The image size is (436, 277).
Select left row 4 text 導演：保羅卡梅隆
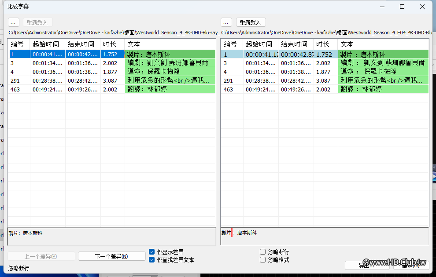tap(170, 72)
